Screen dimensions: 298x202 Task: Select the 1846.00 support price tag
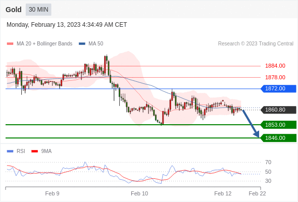[278, 138]
